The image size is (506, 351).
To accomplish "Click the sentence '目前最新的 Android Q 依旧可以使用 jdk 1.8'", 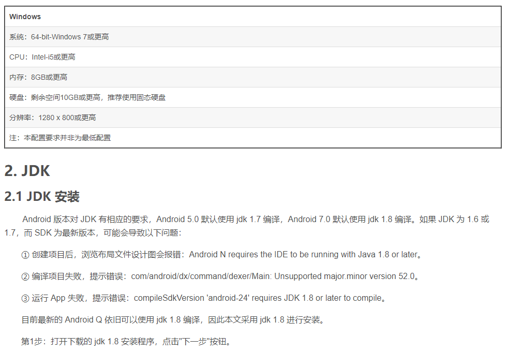I will tap(173, 319).
